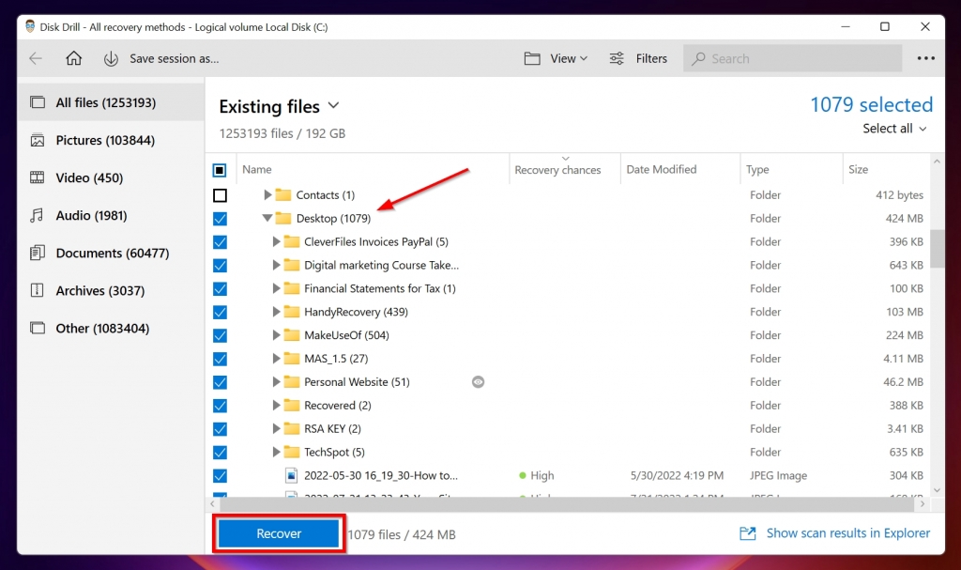Click the back arrow navigation icon
The width and height of the screenshot is (961, 570).
35,58
